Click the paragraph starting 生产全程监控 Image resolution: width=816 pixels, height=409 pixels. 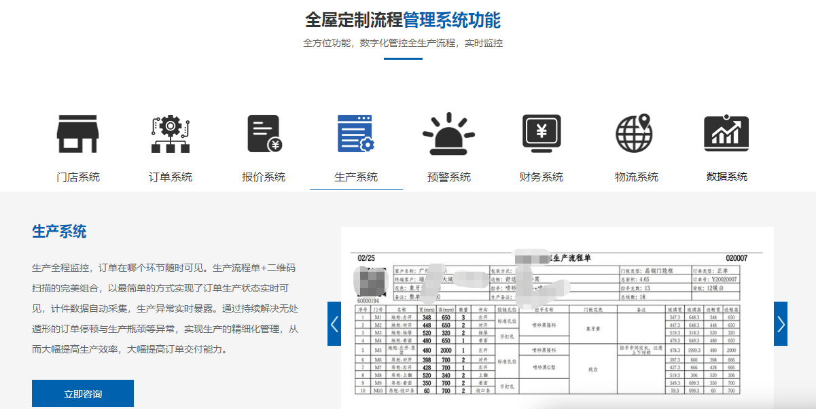click(x=165, y=309)
